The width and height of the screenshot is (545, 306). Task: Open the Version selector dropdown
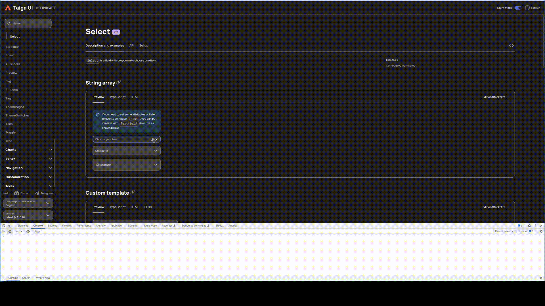(x=28, y=216)
